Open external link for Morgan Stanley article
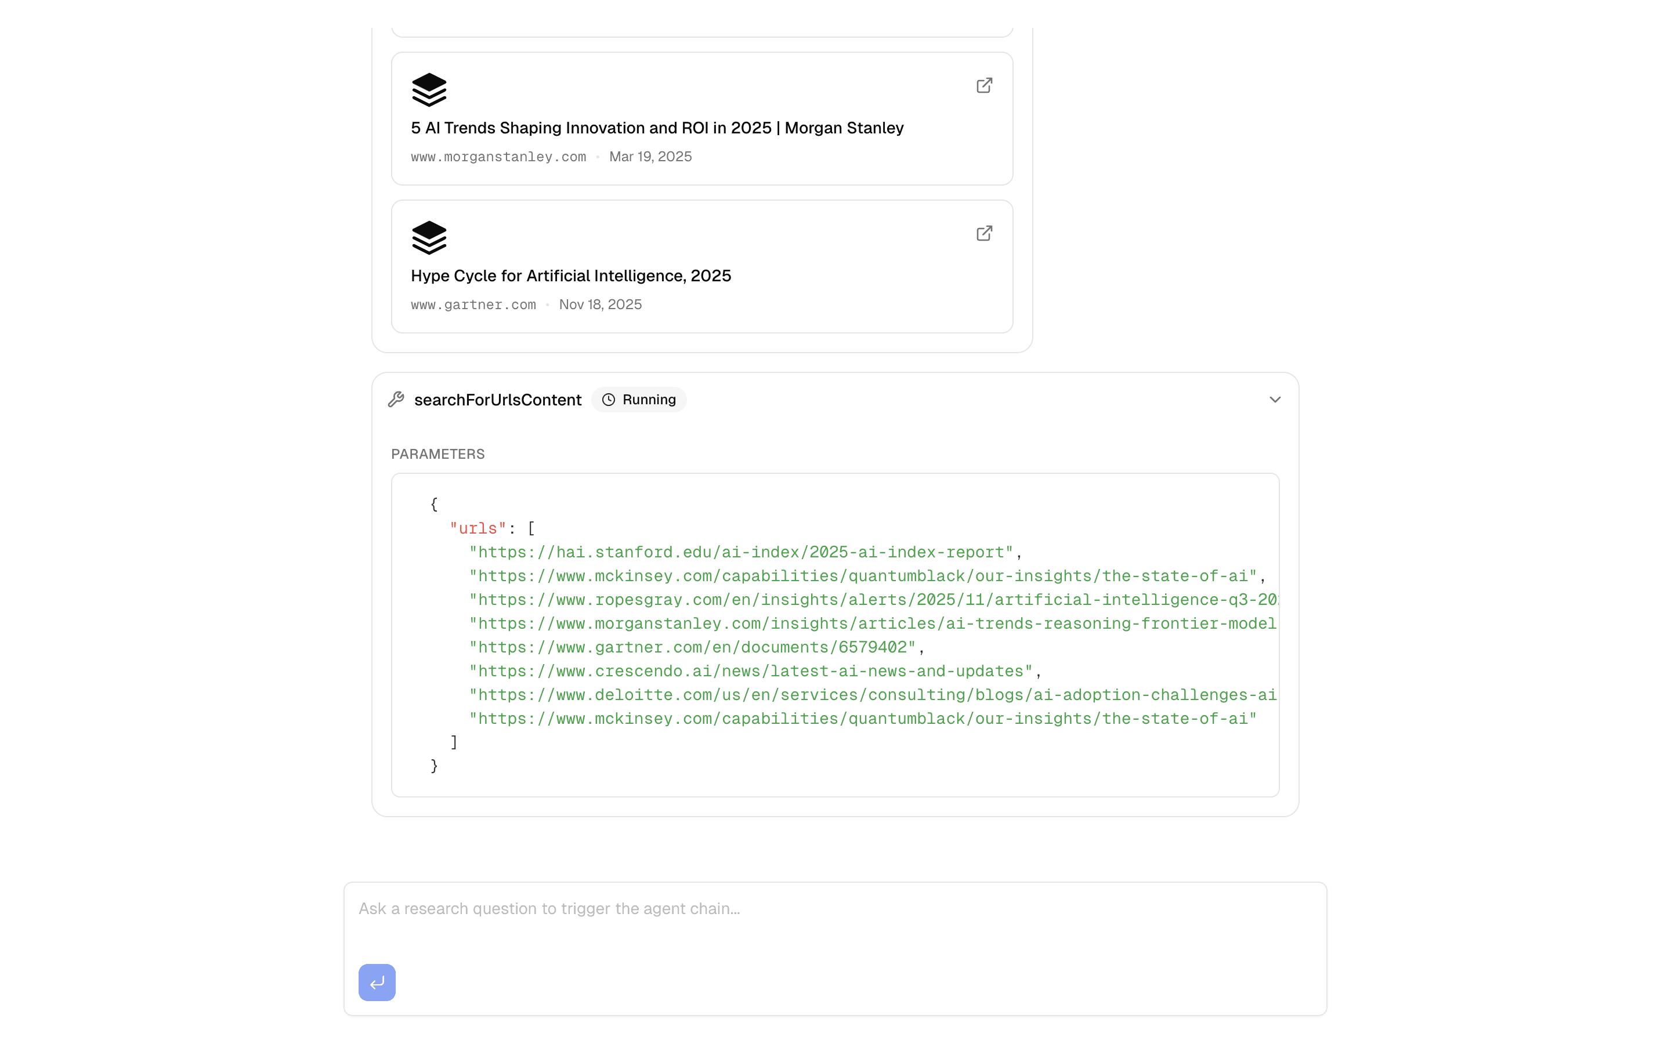The height and width of the screenshot is (1044, 1671). point(984,85)
